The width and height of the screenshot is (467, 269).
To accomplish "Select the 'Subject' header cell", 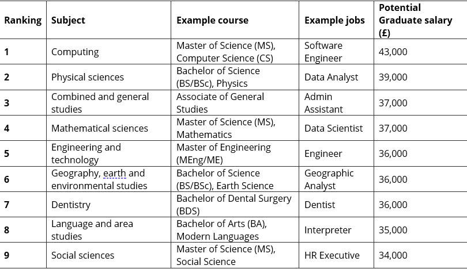I will tap(109, 20).
